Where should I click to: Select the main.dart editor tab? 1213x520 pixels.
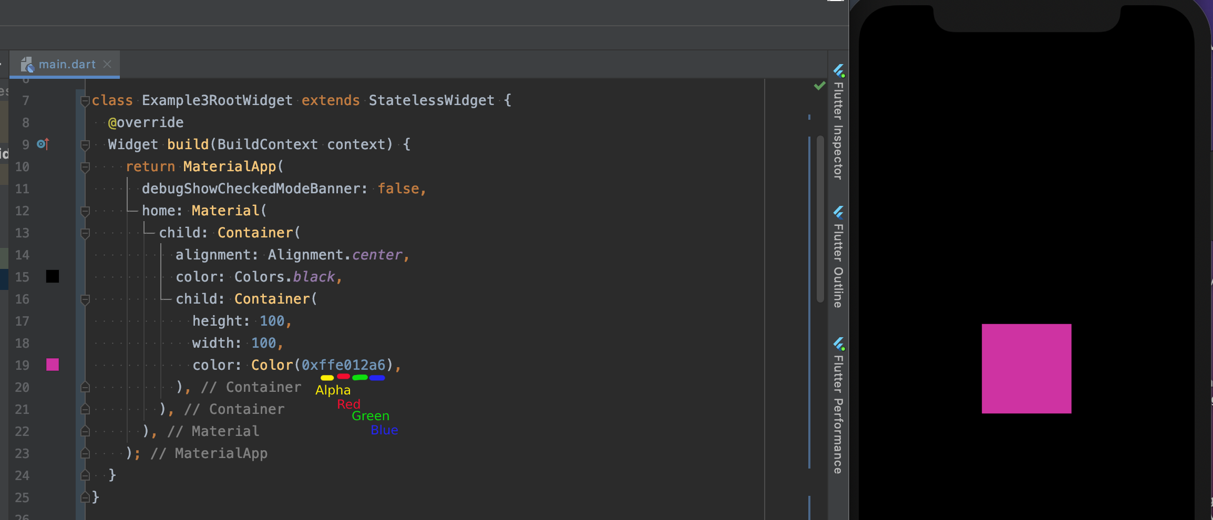click(x=66, y=64)
